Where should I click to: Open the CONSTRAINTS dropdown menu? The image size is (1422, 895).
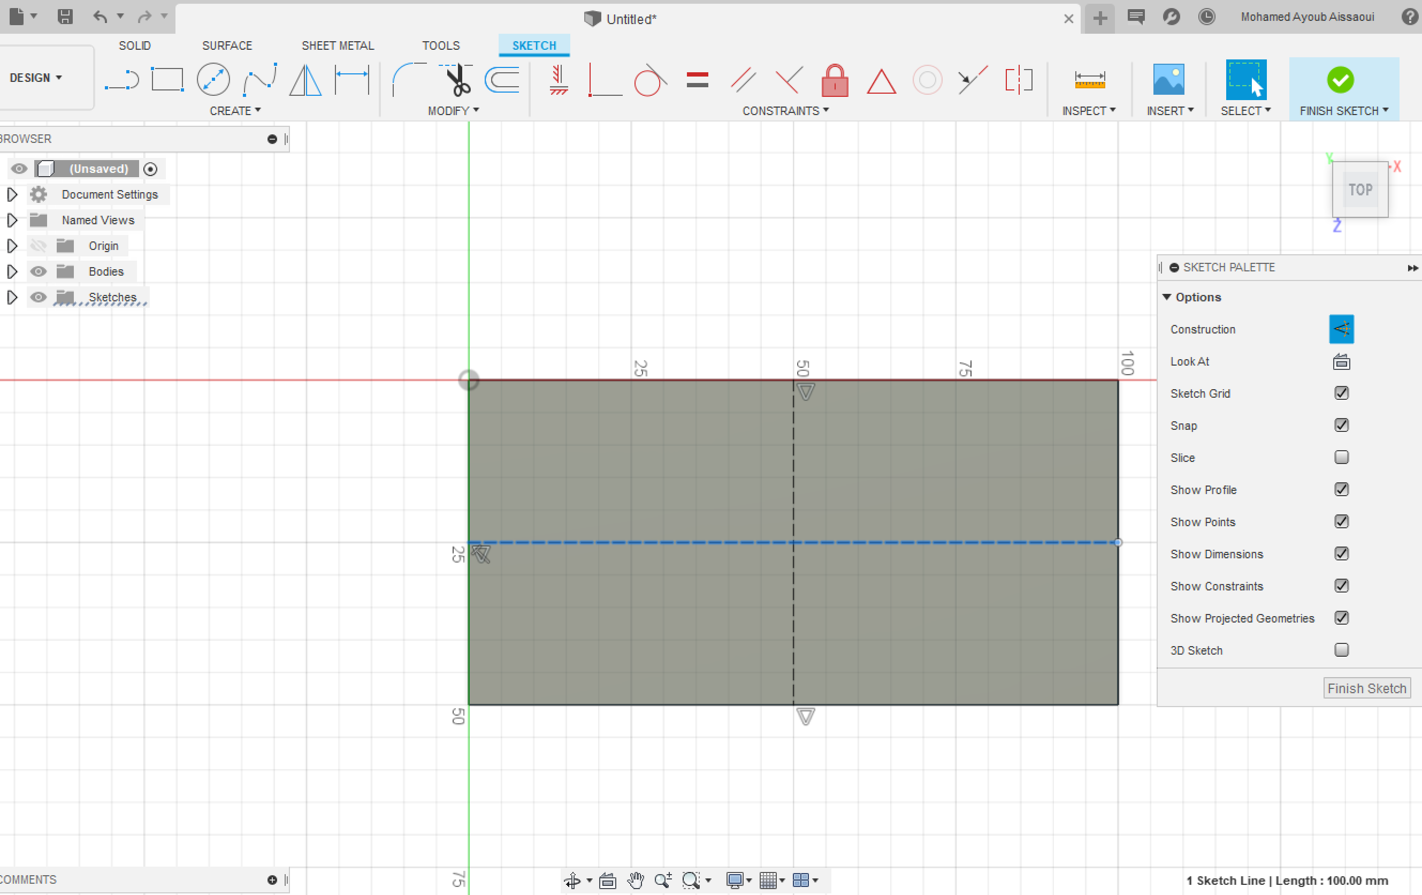[x=785, y=111]
